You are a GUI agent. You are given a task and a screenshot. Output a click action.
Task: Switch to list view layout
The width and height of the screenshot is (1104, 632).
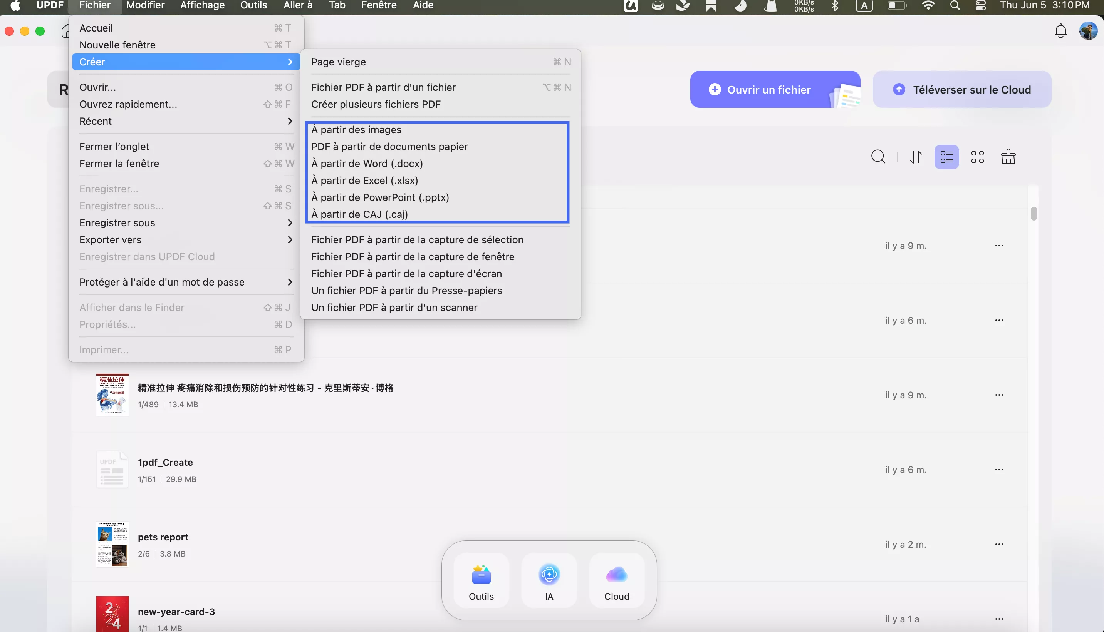[946, 157]
